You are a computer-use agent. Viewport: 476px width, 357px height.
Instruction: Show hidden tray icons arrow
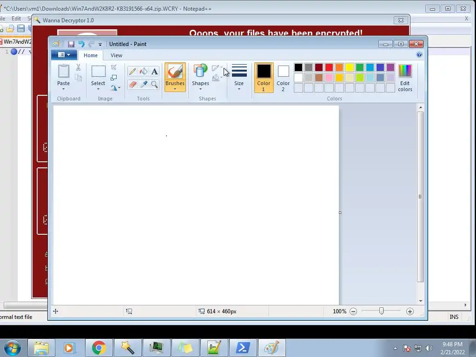[395, 348]
